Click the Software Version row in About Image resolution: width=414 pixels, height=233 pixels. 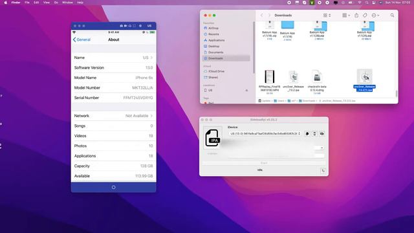point(114,67)
